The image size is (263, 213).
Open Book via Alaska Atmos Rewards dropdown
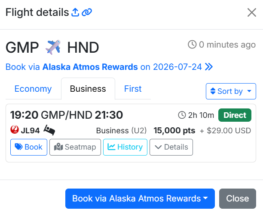pyautogui.click(x=140, y=198)
